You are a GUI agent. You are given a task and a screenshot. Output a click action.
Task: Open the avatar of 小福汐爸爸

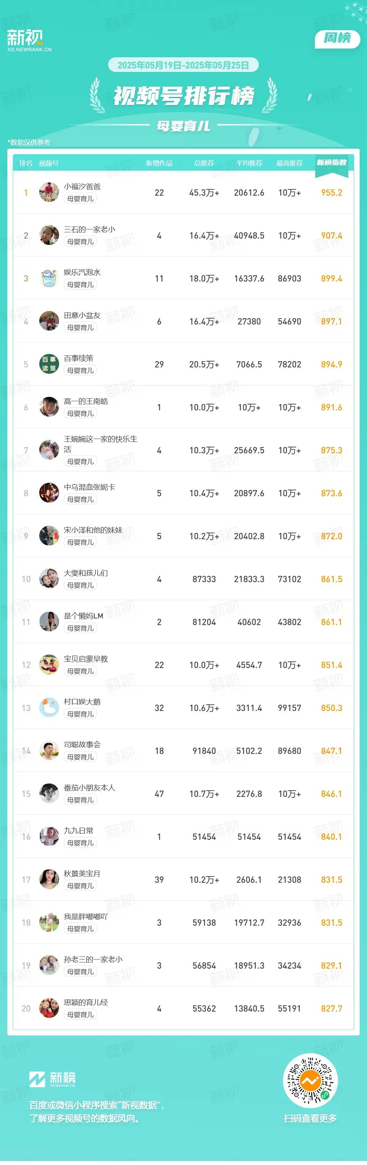[49, 192]
